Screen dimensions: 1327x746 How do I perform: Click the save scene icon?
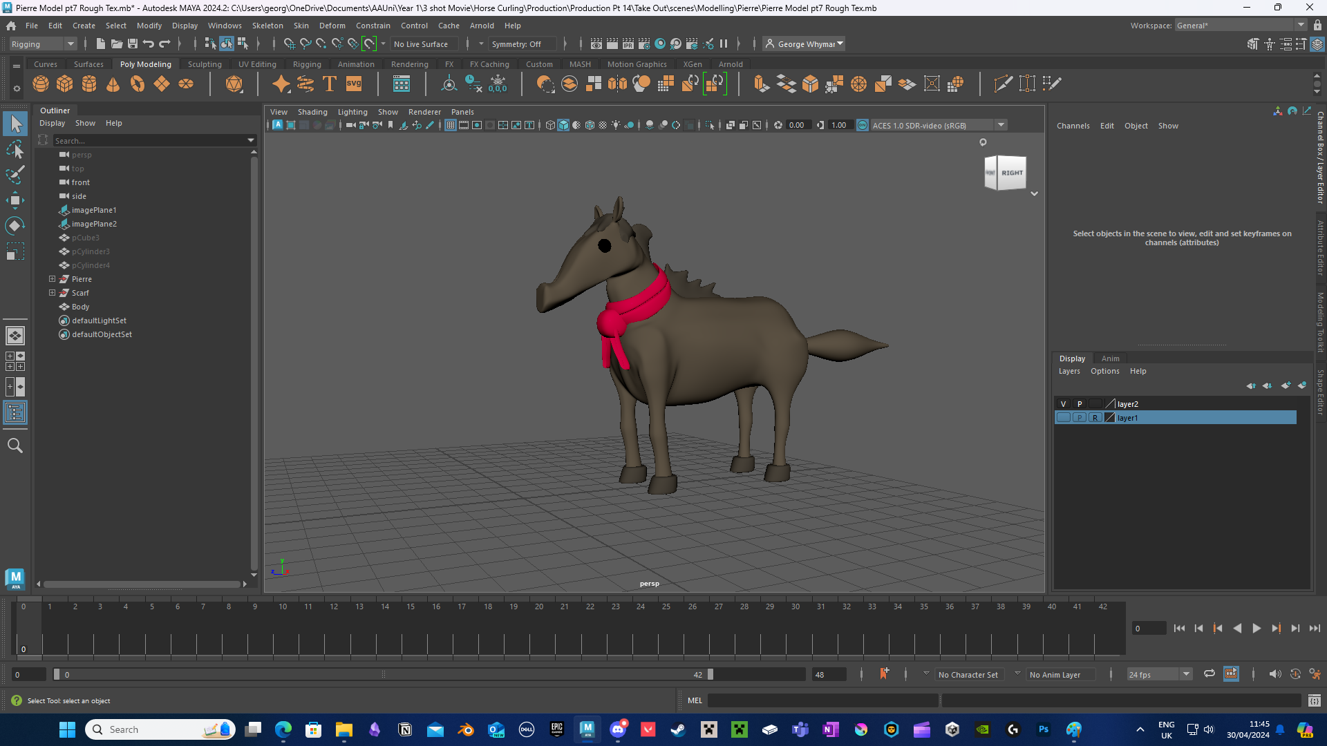133,44
